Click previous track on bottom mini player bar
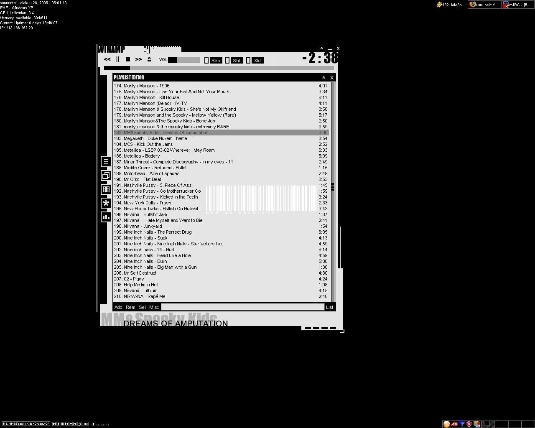The width and height of the screenshot is (535, 428). [x=54, y=424]
